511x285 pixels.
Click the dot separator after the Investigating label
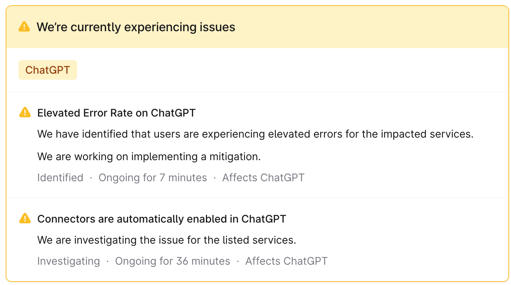pos(107,261)
